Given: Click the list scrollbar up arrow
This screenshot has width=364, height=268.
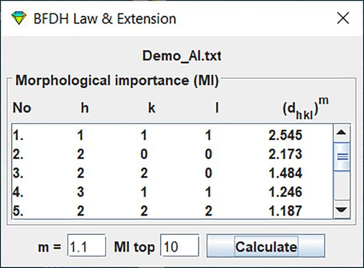Looking at the screenshot, I should pos(341,133).
